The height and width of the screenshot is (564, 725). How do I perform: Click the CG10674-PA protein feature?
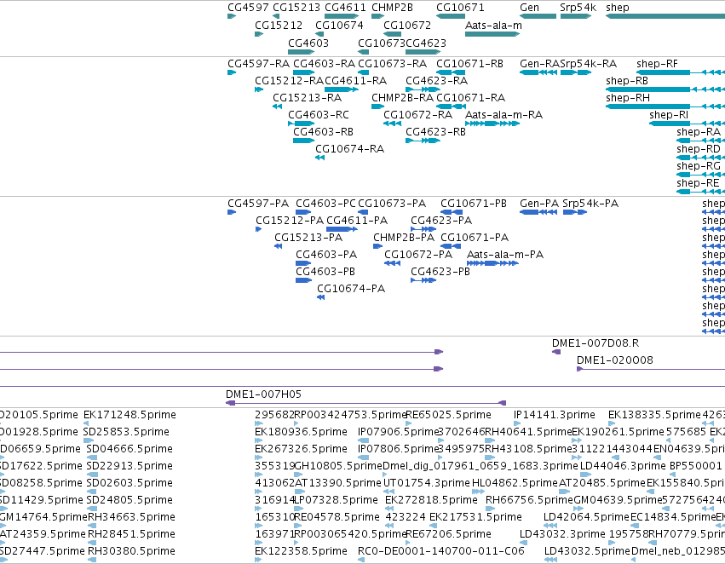[x=321, y=297]
